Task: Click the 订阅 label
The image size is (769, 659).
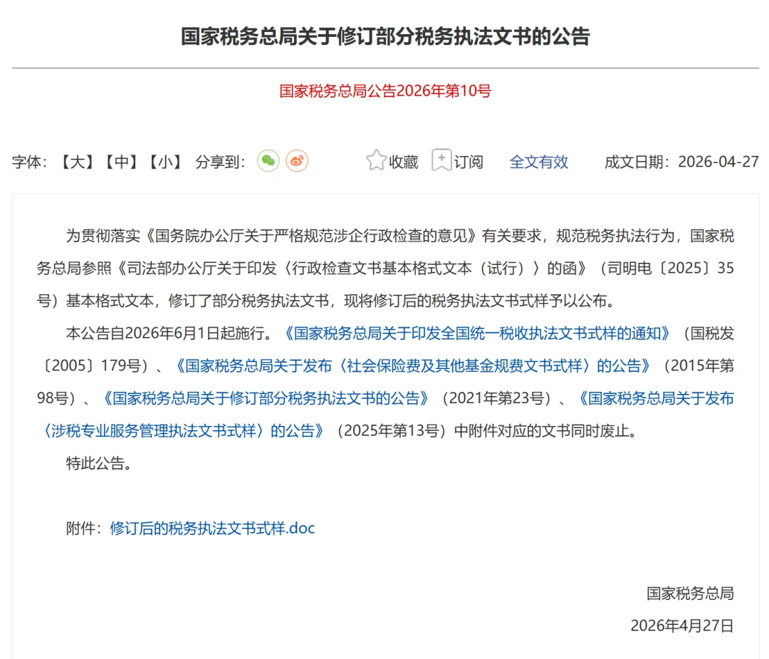Action: (469, 162)
